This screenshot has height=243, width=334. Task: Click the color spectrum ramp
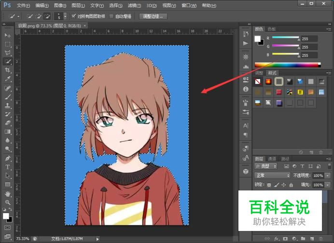288,65
